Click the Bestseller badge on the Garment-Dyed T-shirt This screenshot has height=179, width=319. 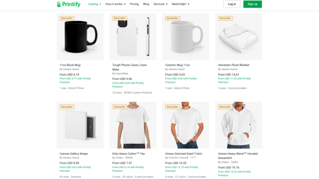173,107
